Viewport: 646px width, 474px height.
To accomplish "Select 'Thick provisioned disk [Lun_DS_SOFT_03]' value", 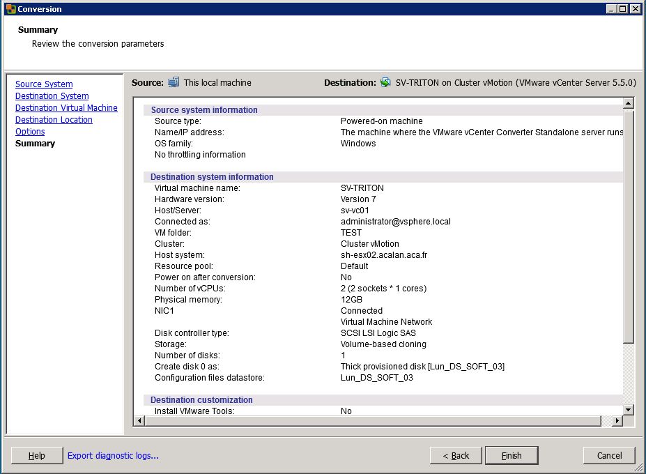I will coord(423,367).
